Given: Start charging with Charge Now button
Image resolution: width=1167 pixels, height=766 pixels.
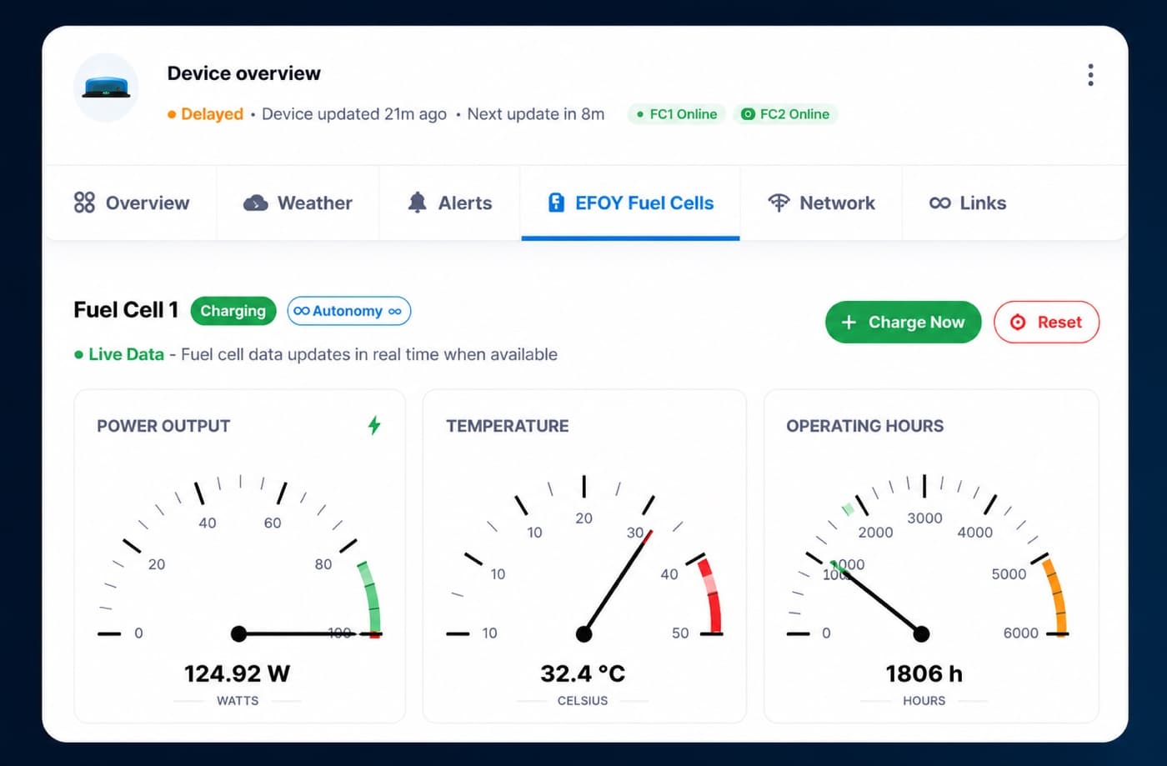Looking at the screenshot, I should (903, 322).
